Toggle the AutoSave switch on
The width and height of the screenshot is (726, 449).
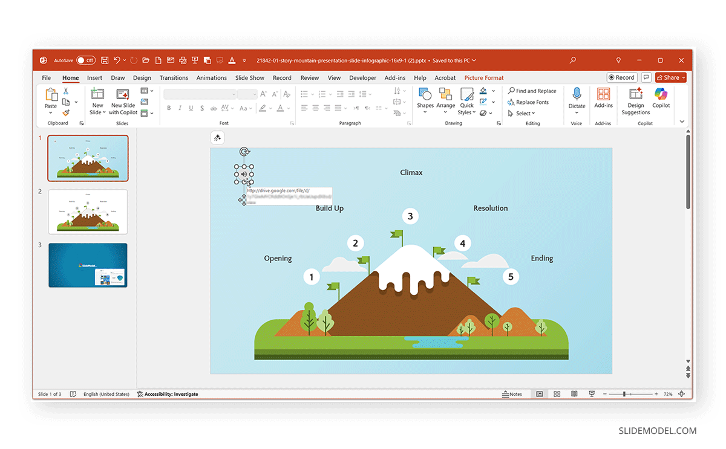[87, 60]
